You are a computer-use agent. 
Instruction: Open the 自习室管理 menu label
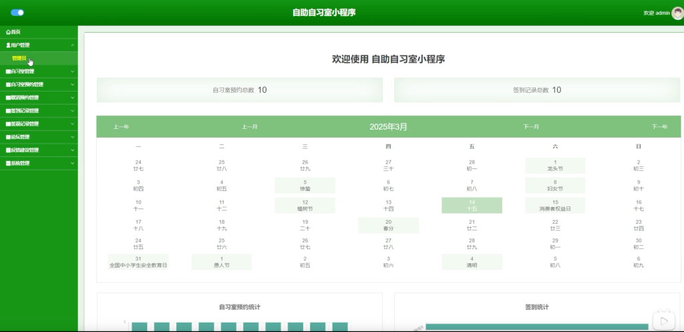coord(23,71)
